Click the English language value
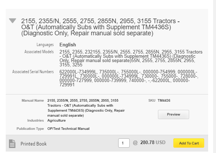 [x=68, y=45]
